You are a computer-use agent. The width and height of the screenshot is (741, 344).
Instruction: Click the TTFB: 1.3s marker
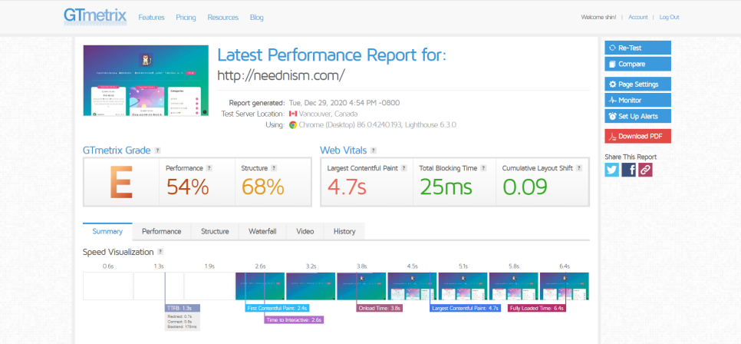pyautogui.click(x=183, y=308)
